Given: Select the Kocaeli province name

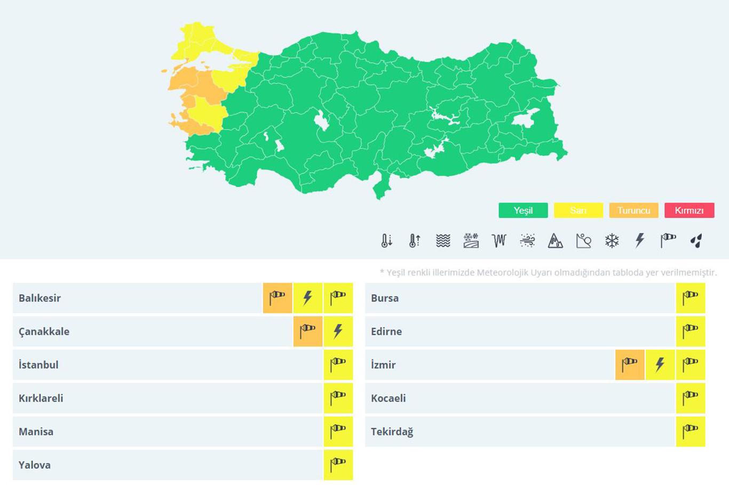Looking at the screenshot, I should point(389,398).
